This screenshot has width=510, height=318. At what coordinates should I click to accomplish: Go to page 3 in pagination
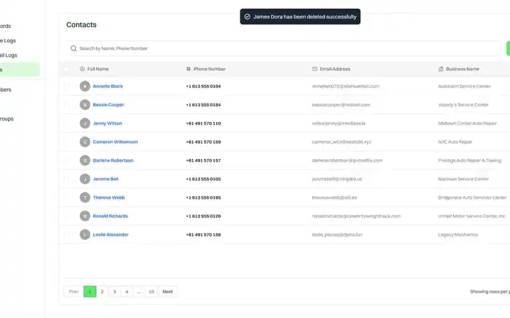(x=114, y=291)
